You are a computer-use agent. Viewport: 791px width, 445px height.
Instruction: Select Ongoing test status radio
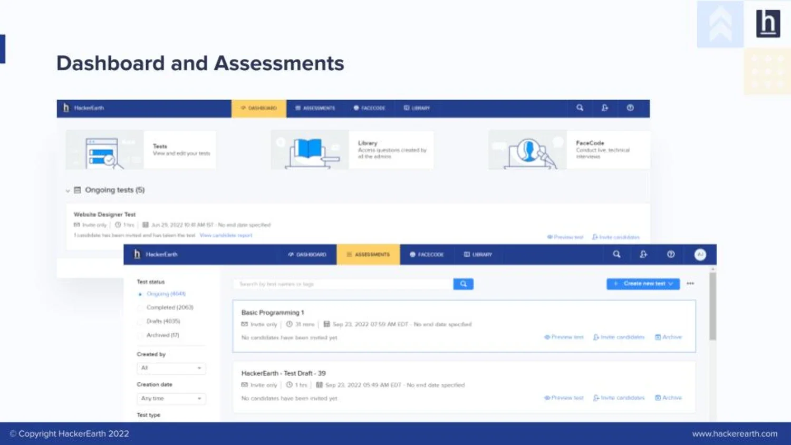[140, 294]
